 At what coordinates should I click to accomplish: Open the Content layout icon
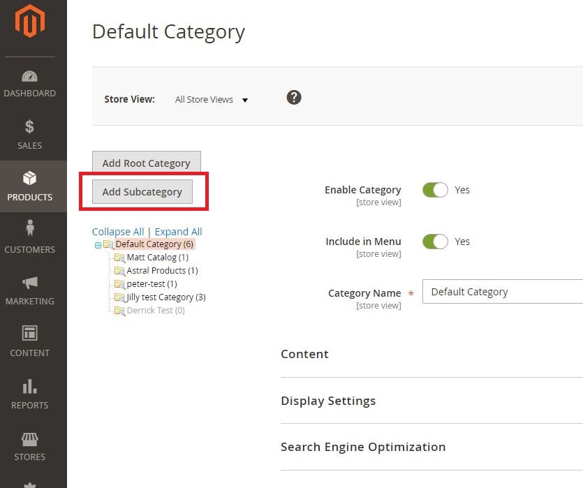tap(30, 333)
